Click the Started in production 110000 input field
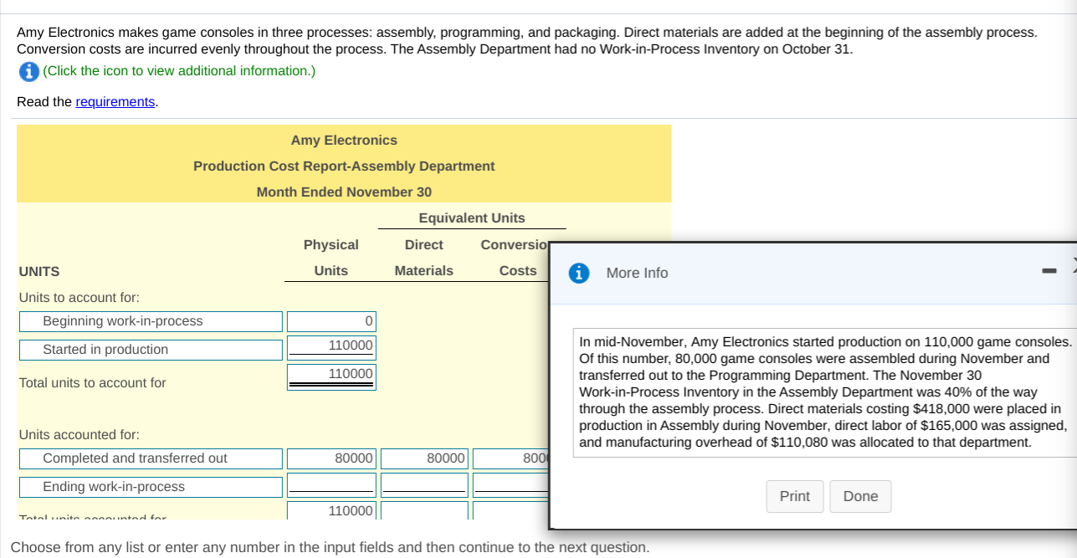The width and height of the screenshot is (1077, 558). pos(331,348)
